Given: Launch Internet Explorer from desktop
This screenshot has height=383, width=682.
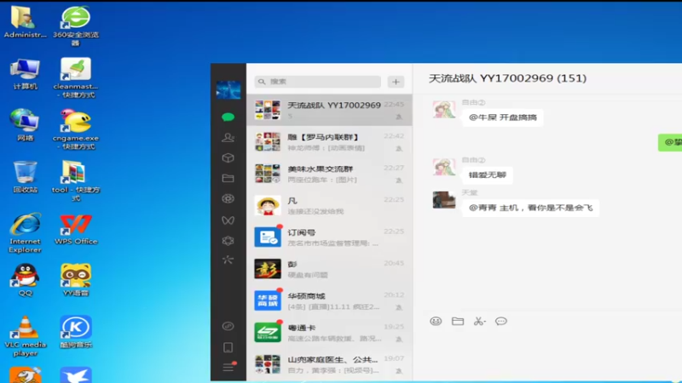Looking at the screenshot, I should [x=25, y=232].
